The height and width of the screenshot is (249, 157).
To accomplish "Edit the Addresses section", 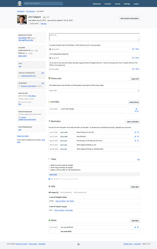I will tap(43, 83).
